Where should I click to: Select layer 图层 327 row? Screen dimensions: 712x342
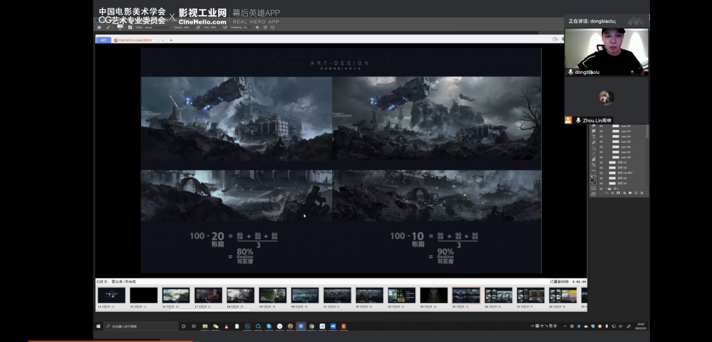[621, 162]
